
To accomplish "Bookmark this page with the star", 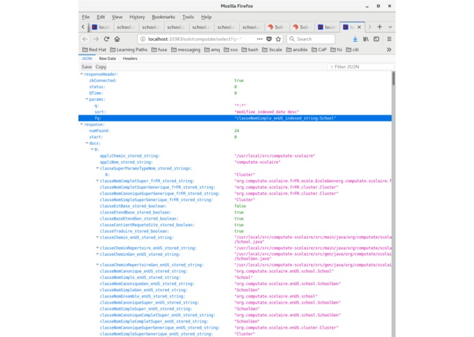I will coord(278,39).
